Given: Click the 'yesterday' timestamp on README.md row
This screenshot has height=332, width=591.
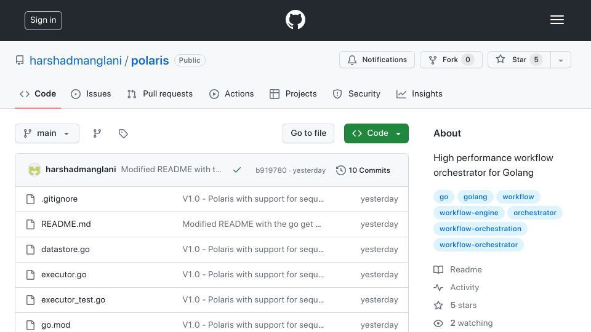Looking at the screenshot, I should click(x=379, y=224).
